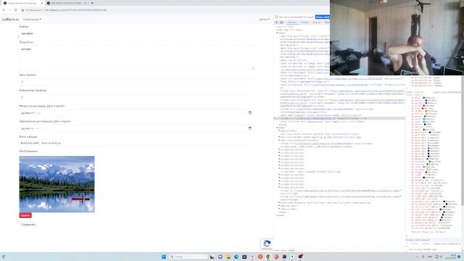Click into the Кратко input field
The image size is (464, 261).
coord(137,33)
